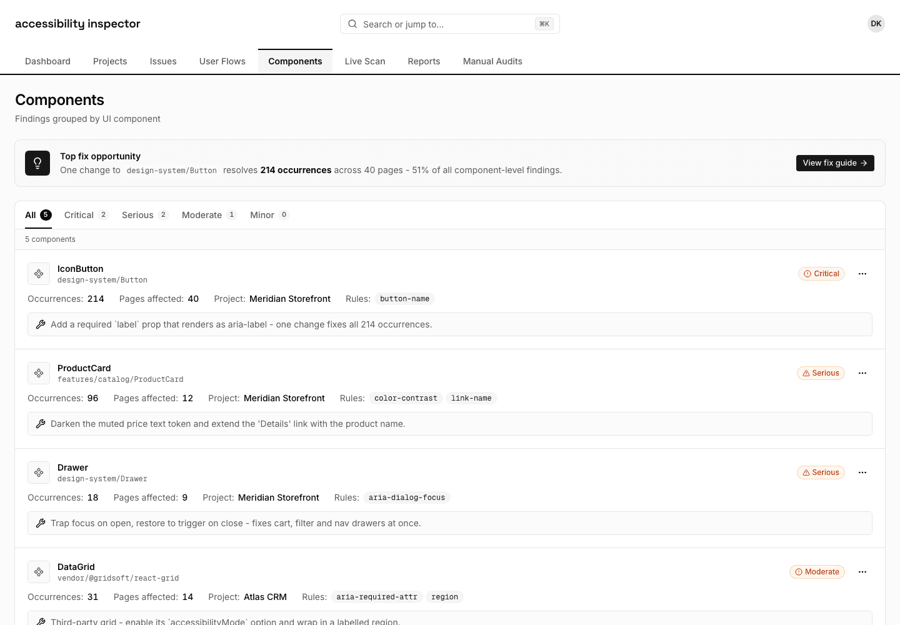This screenshot has width=900, height=625.
Task: Open the User Flows tab
Action: (x=222, y=61)
